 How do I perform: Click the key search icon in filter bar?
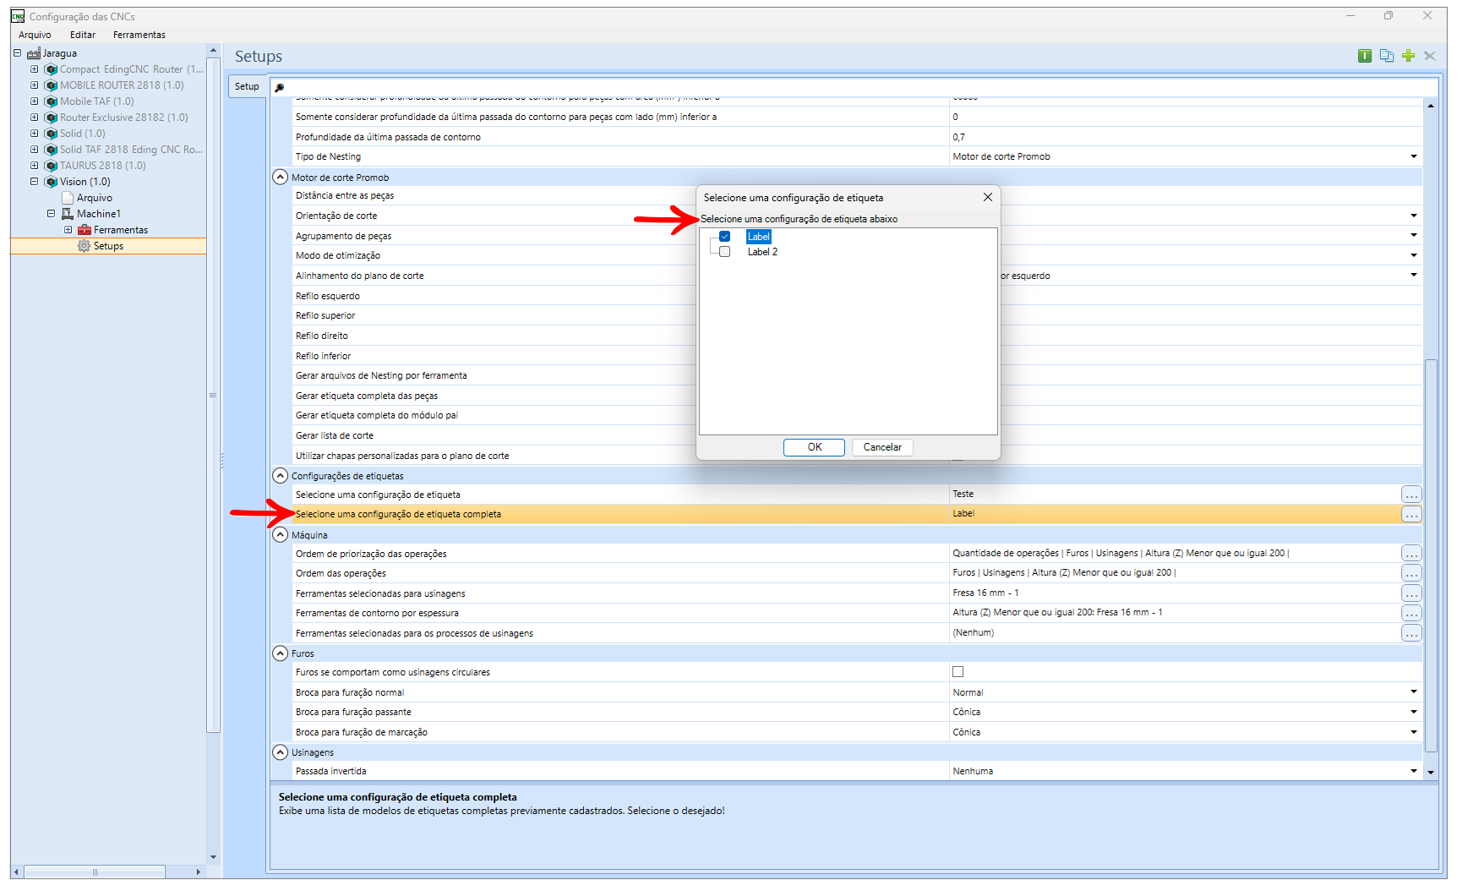pyautogui.click(x=280, y=87)
